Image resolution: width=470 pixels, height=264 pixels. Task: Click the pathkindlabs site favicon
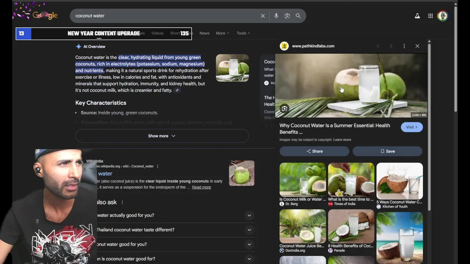pyautogui.click(x=284, y=46)
